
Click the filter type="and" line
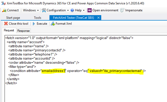22,67
